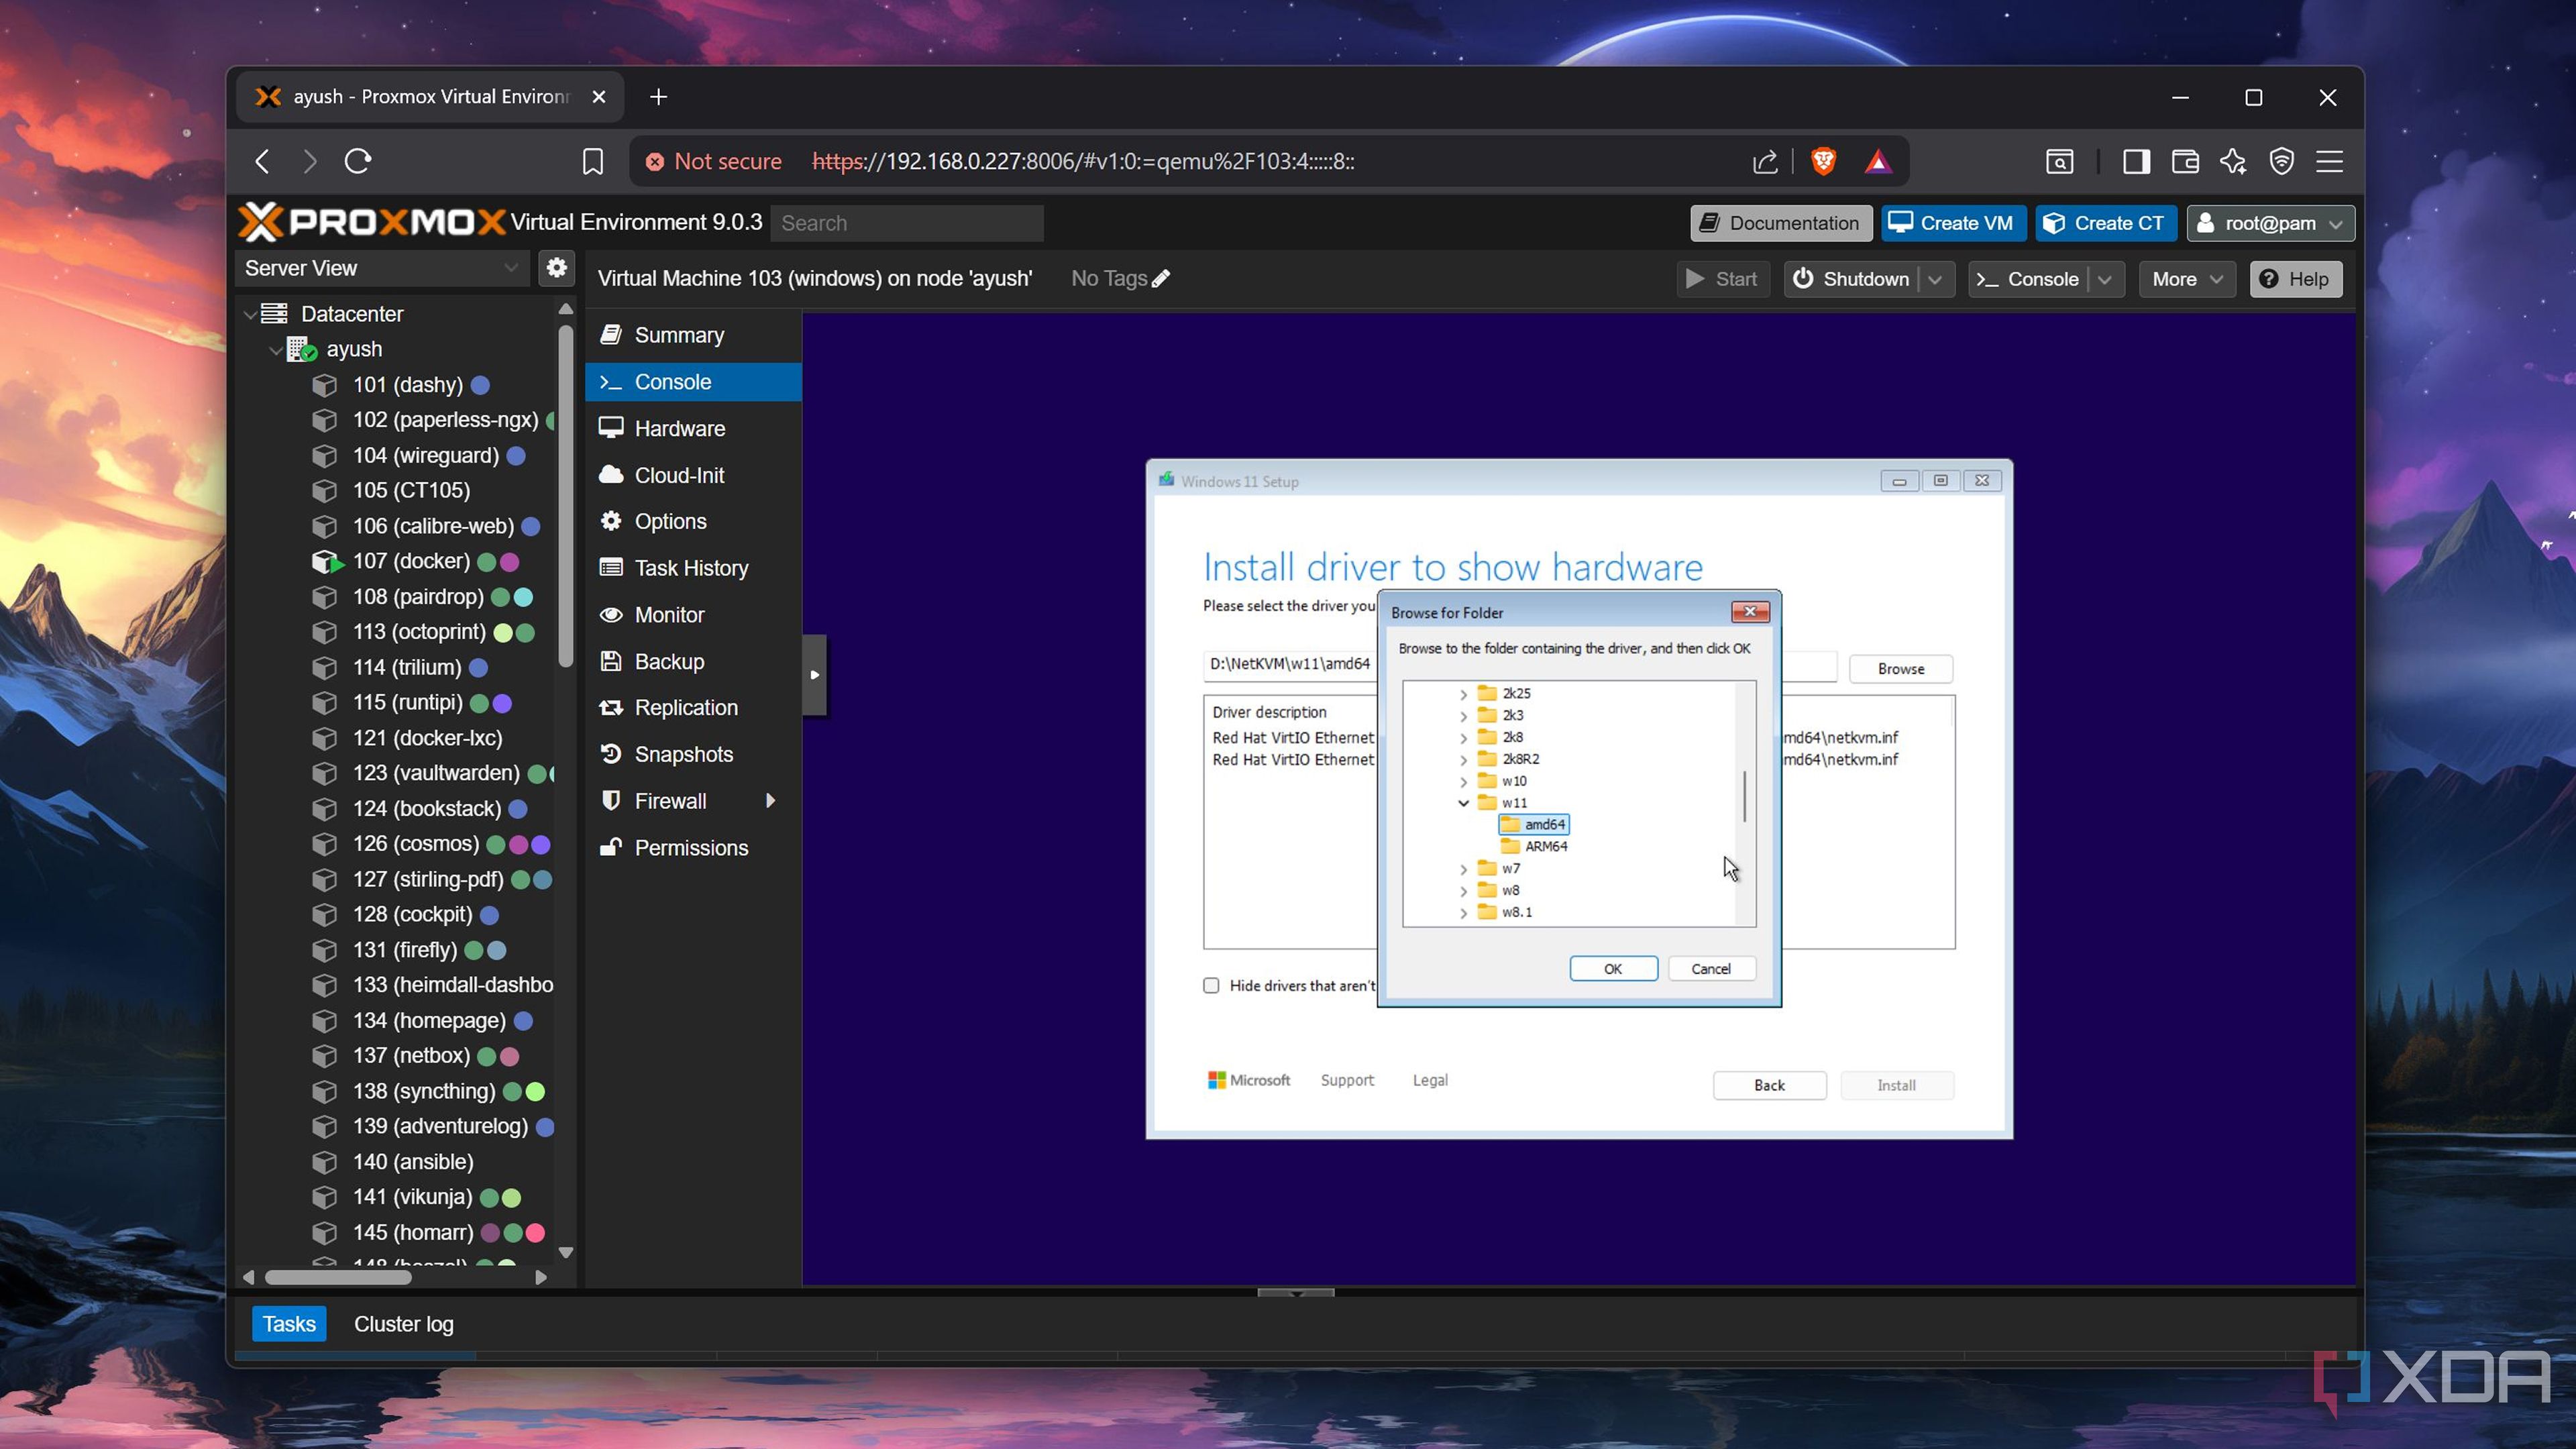Toggle browser sidebar panel icon

click(2136, 161)
